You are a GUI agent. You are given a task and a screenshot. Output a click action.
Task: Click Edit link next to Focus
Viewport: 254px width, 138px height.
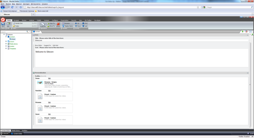(x=49, y=78)
